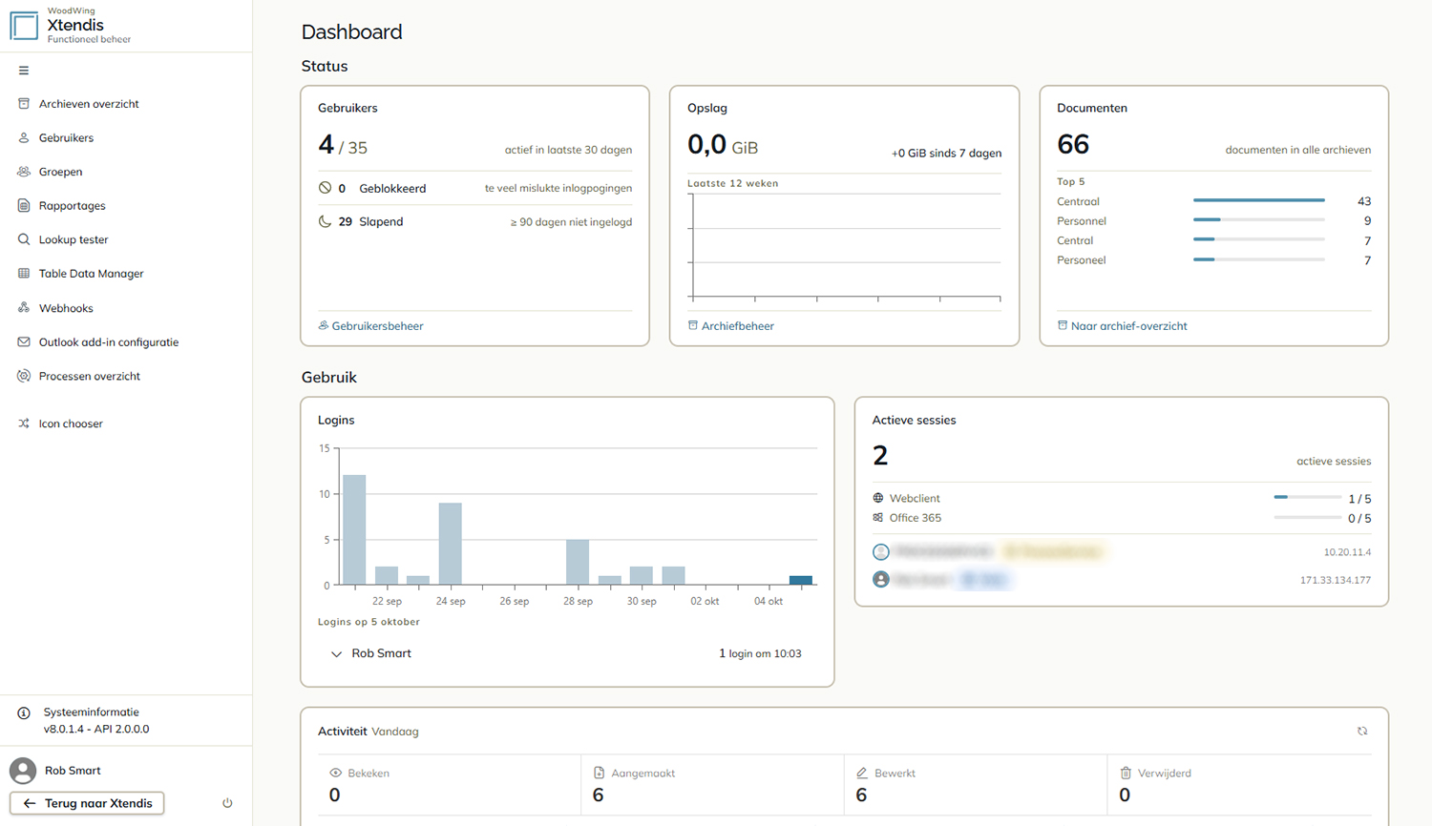Click the Verwijderd activity tile
The height and width of the screenshot is (826, 1432).
click(x=1239, y=785)
